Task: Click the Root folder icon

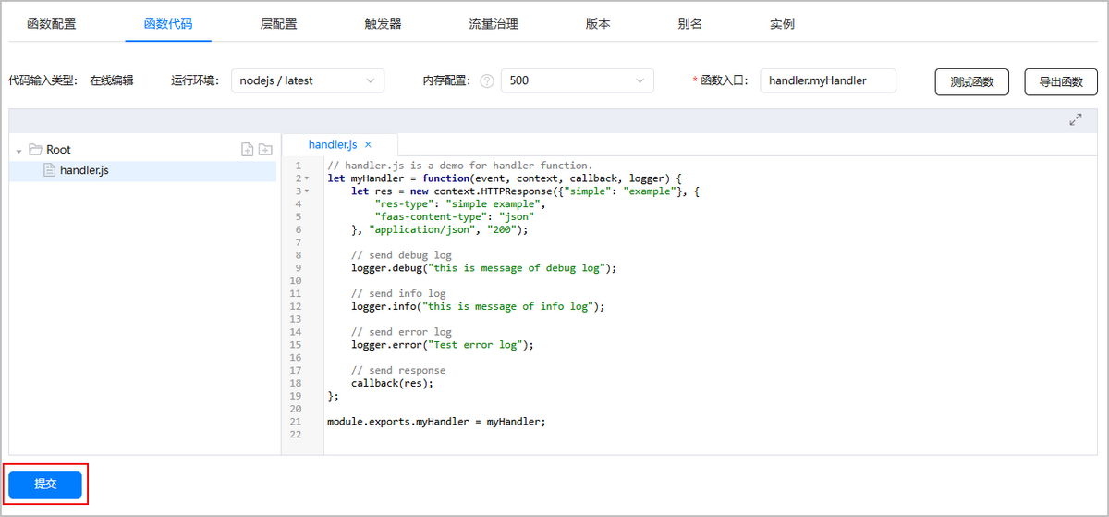Action: tap(35, 149)
